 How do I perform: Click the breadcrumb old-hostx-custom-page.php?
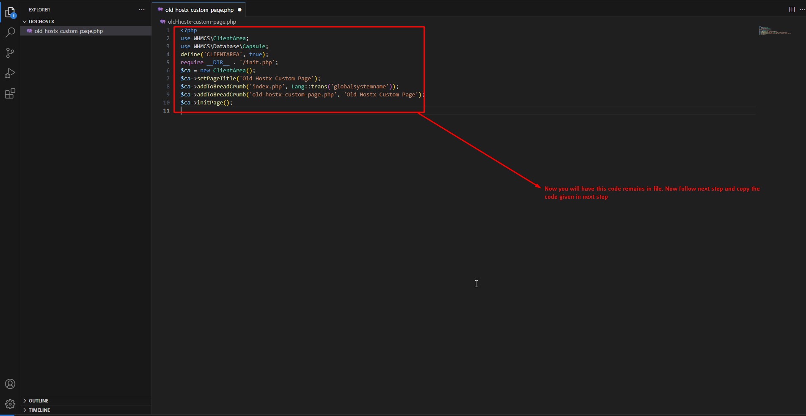click(202, 22)
